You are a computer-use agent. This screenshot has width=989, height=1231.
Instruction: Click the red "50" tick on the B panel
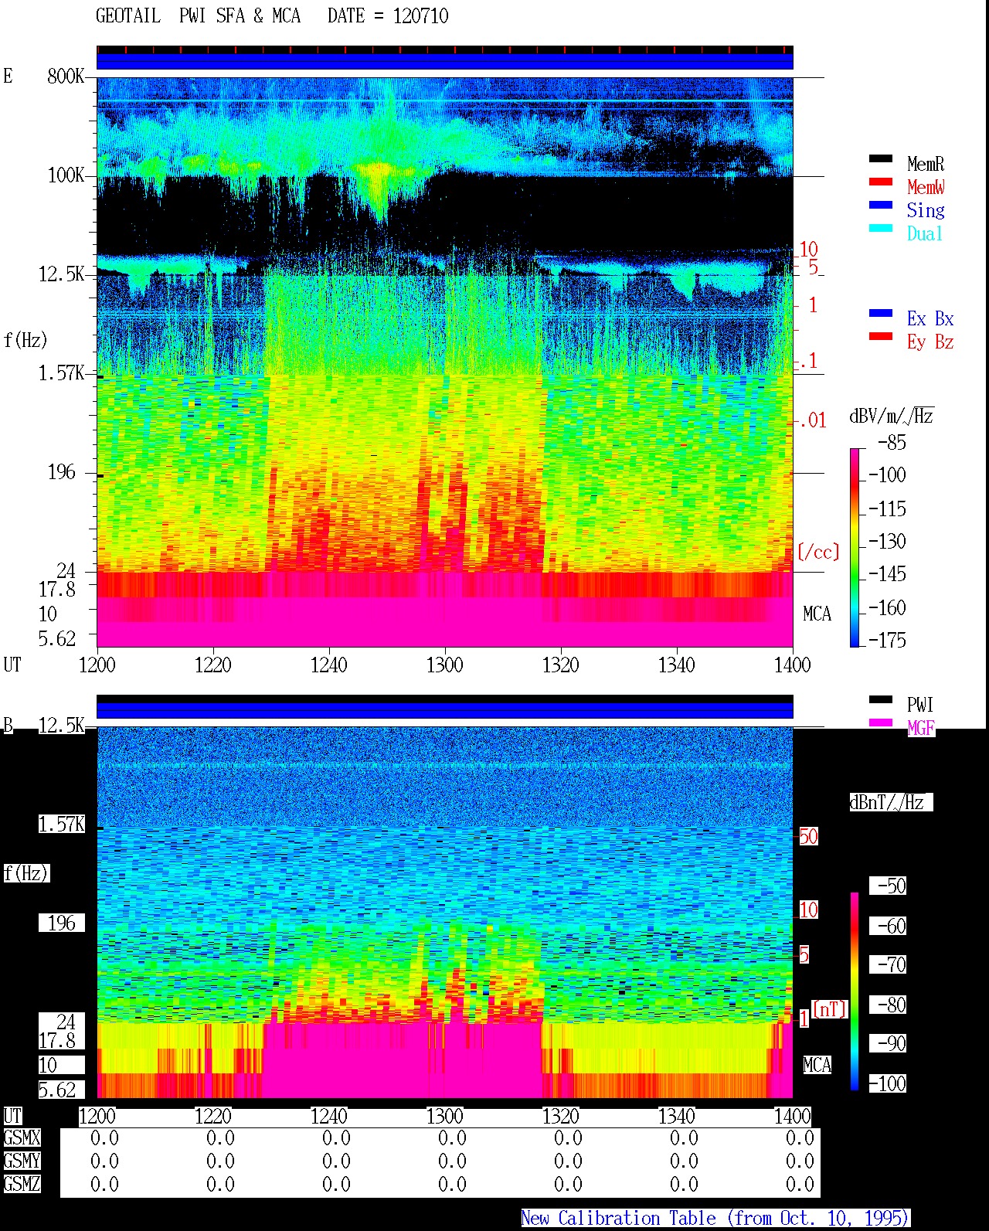[808, 836]
